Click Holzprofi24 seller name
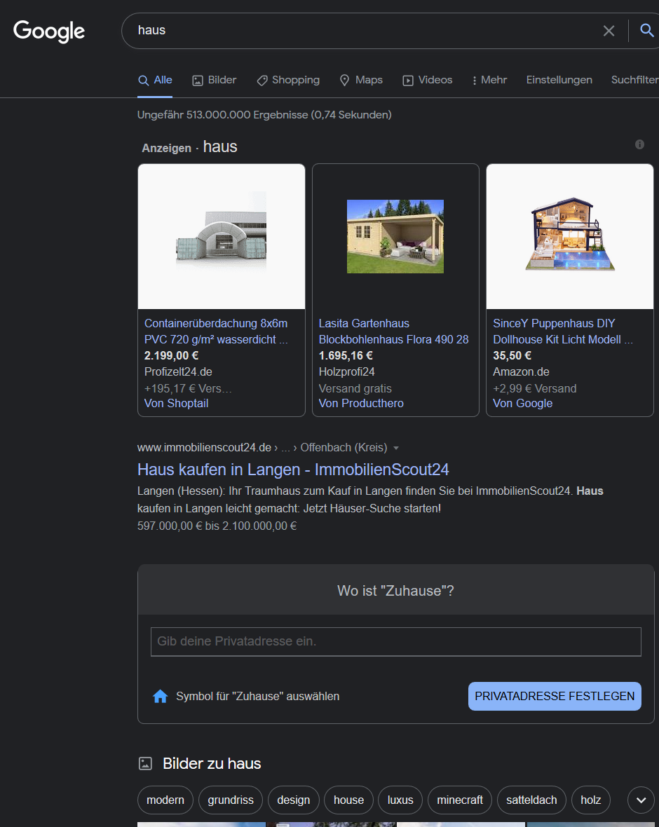 (x=346, y=372)
